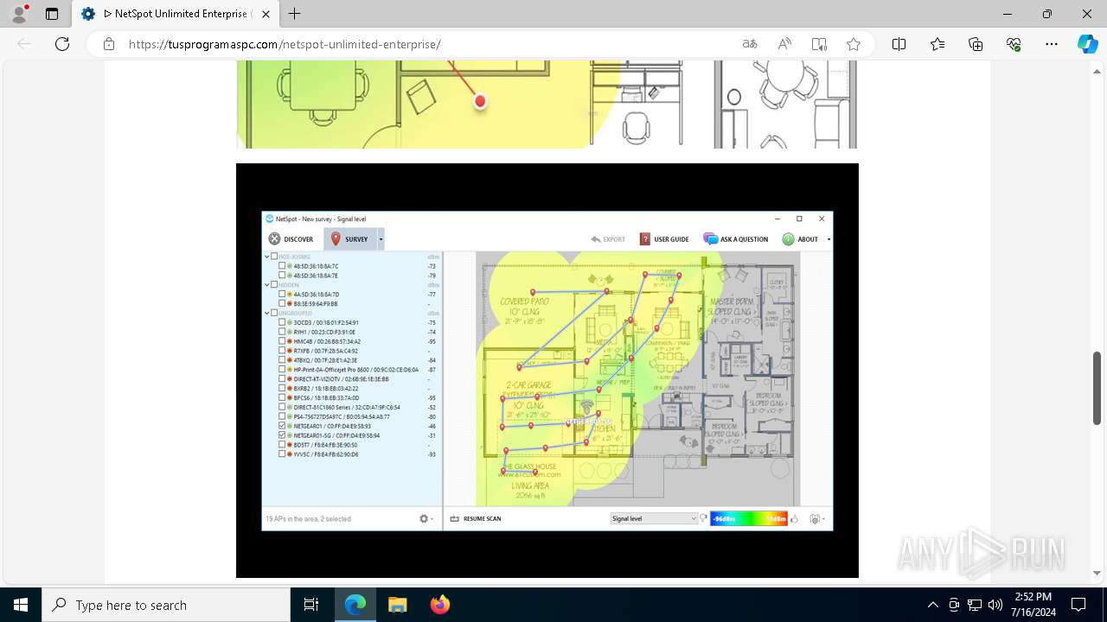Show hidden system tray icons
This screenshot has width=1107, height=622.
click(932, 605)
